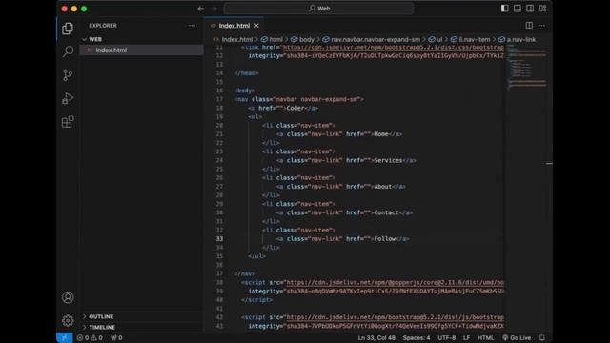Click the command center search box 'Web'
This screenshot has height=343, width=610.
click(318, 9)
